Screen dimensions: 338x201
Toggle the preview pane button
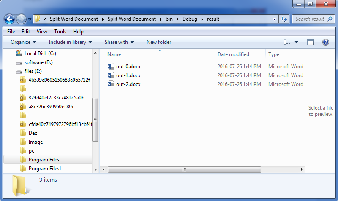311,42
